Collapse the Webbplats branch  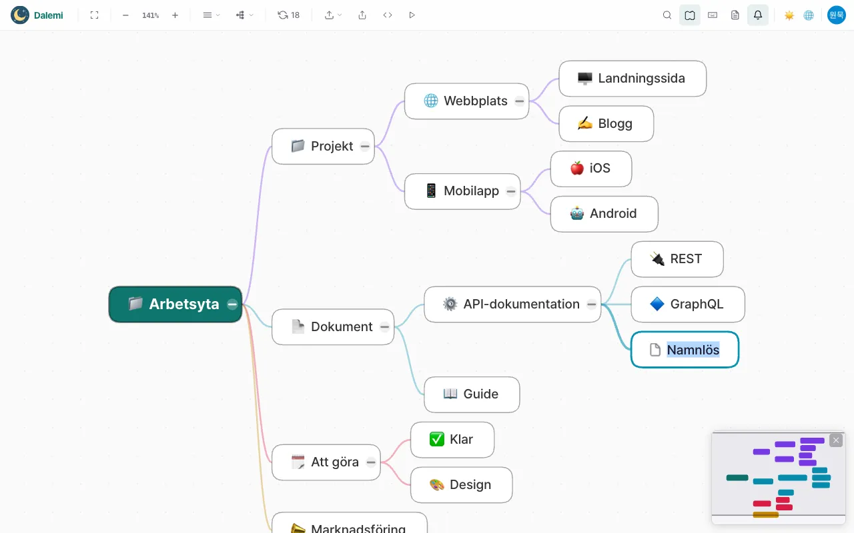(x=519, y=101)
